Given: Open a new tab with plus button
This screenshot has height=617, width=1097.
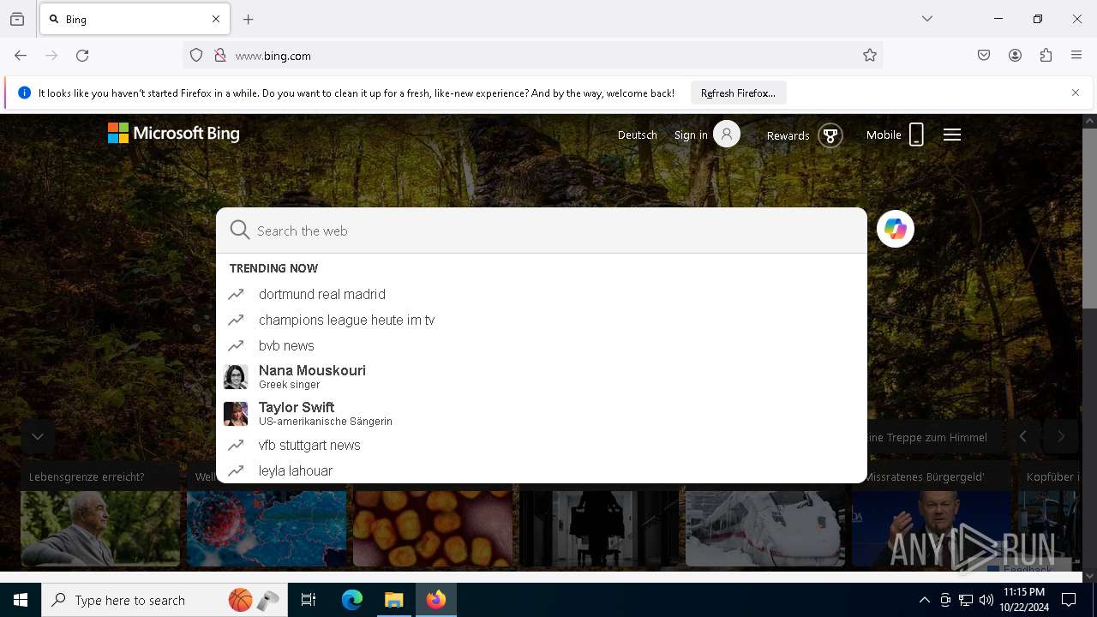Looking at the screenshot, I should [249, 19].
